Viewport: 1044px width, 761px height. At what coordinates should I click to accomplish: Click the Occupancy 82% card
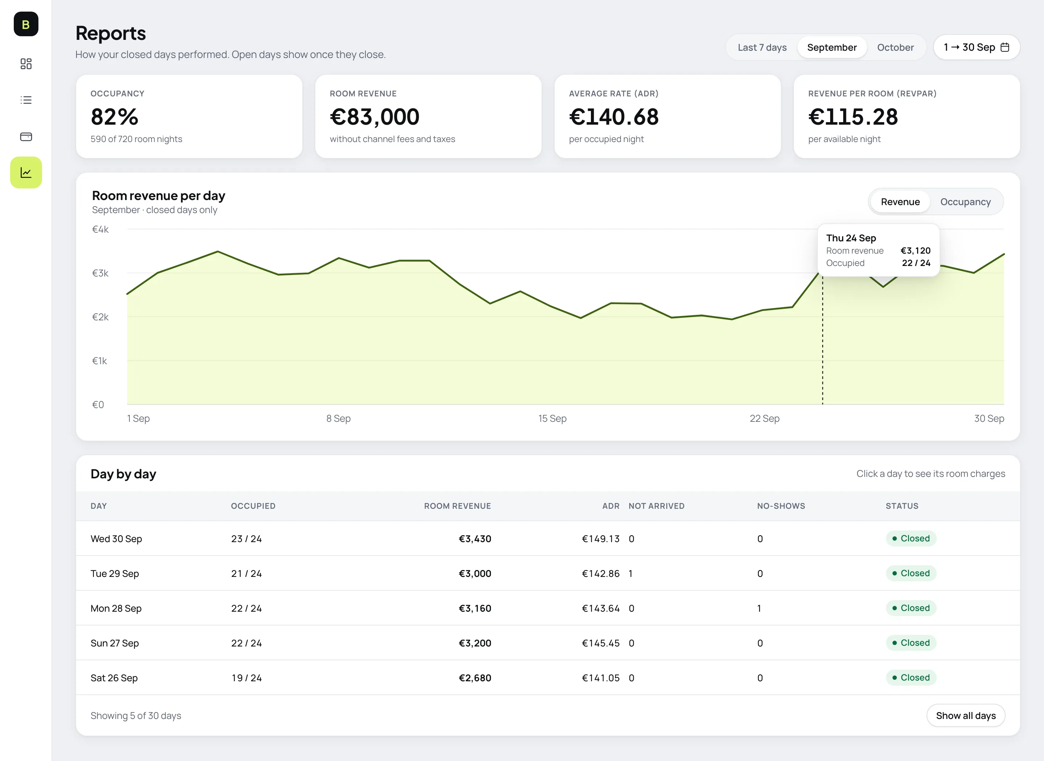(189, 117)
